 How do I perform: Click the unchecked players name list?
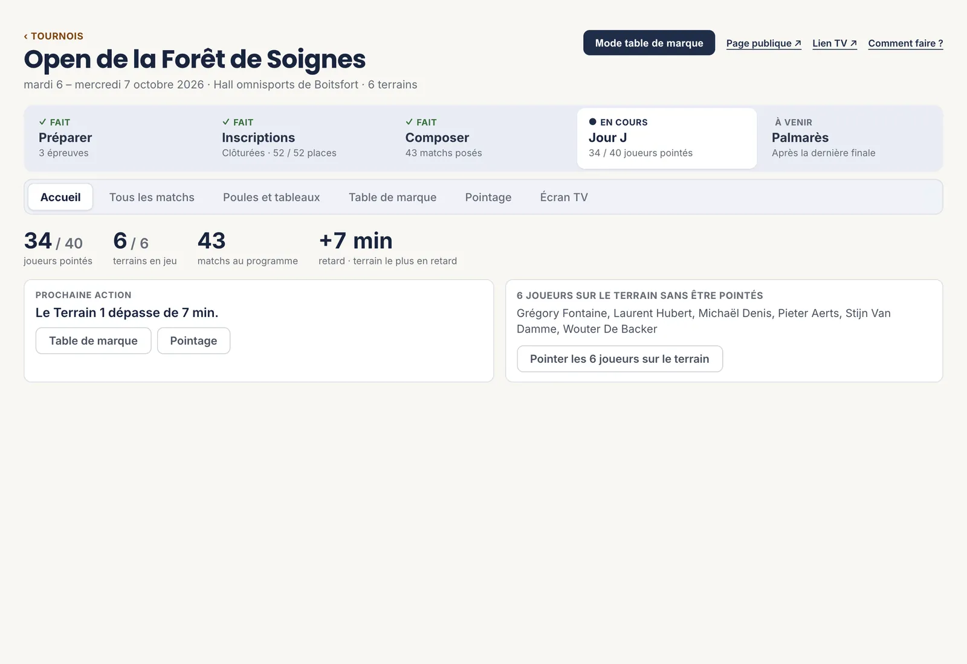pyautogui.click(x=703, y=321)
